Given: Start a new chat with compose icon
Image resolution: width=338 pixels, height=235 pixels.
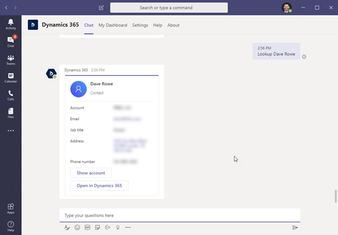Looking at the screenshot, I should (101, 8).
